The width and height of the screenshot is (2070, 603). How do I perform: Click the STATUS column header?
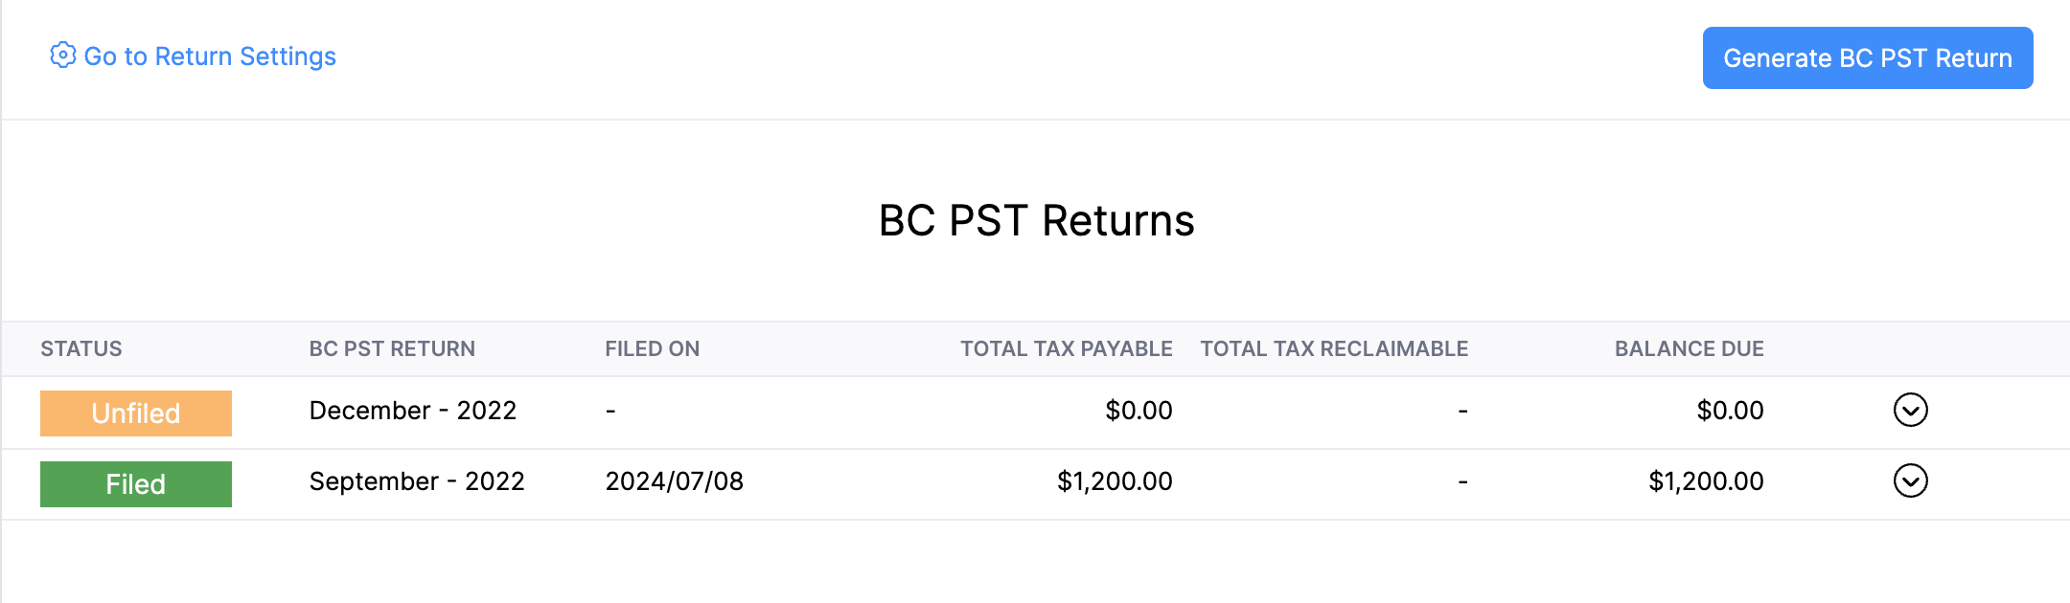tap(81, 348)
